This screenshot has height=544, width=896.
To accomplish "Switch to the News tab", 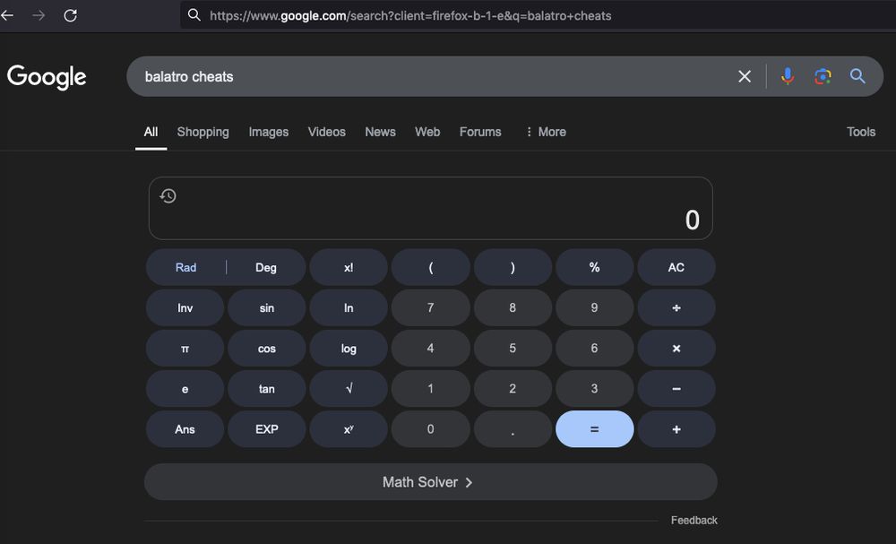I will click(x=380, y=132).
